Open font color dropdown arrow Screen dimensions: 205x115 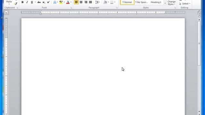point(71,2)
